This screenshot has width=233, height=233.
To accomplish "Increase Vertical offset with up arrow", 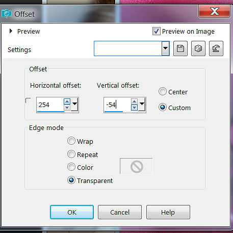I will coord(134,101).
